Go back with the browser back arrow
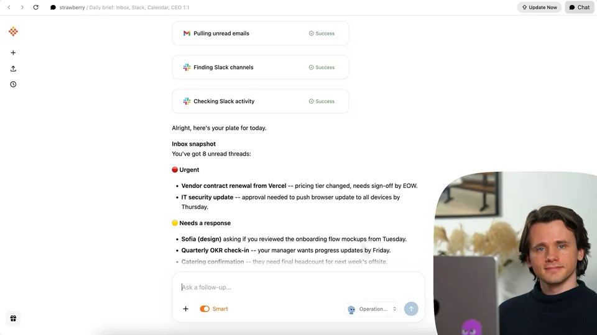597x335 pixels. click(x=9, y=7)
